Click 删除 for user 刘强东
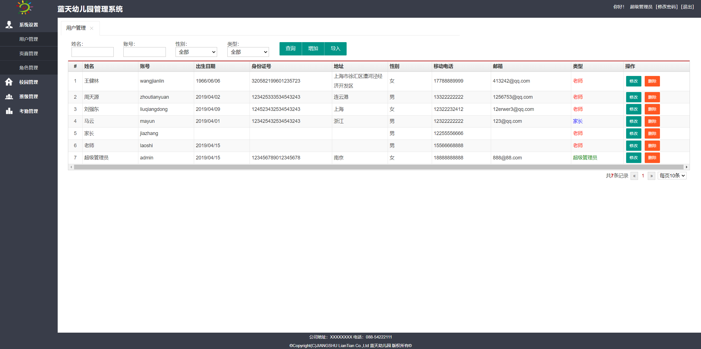This screenshot has height=349, width=701. 652,109
